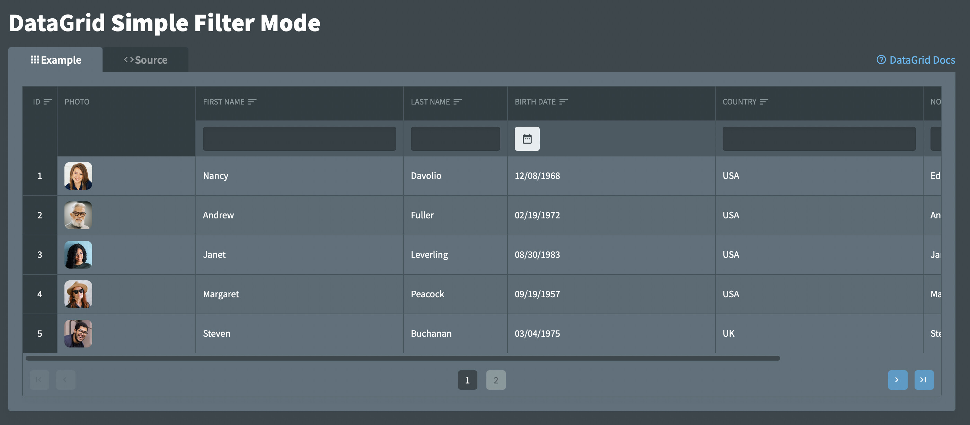Switch to the Source tab
970x425 pixels.
146,60
